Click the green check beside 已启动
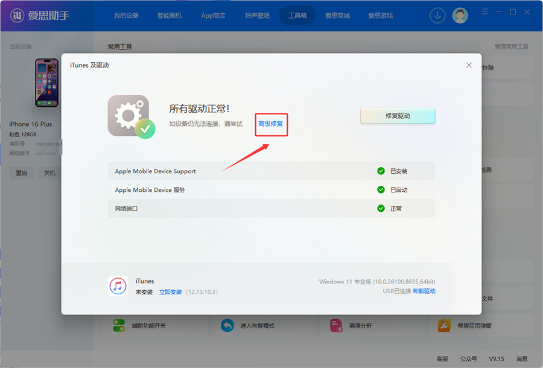Viewport: 543px width, 368px height. (381, 189)
